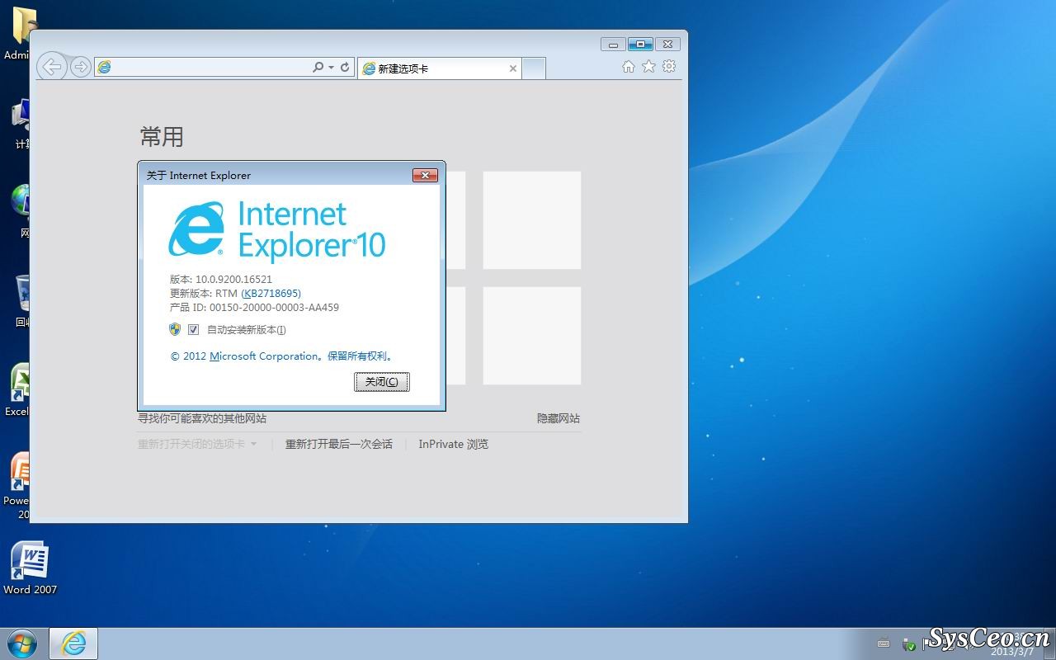The image size is (1056, 660).
Task: Click 隐藏网站 link
Action: click(x=559, y=418)
